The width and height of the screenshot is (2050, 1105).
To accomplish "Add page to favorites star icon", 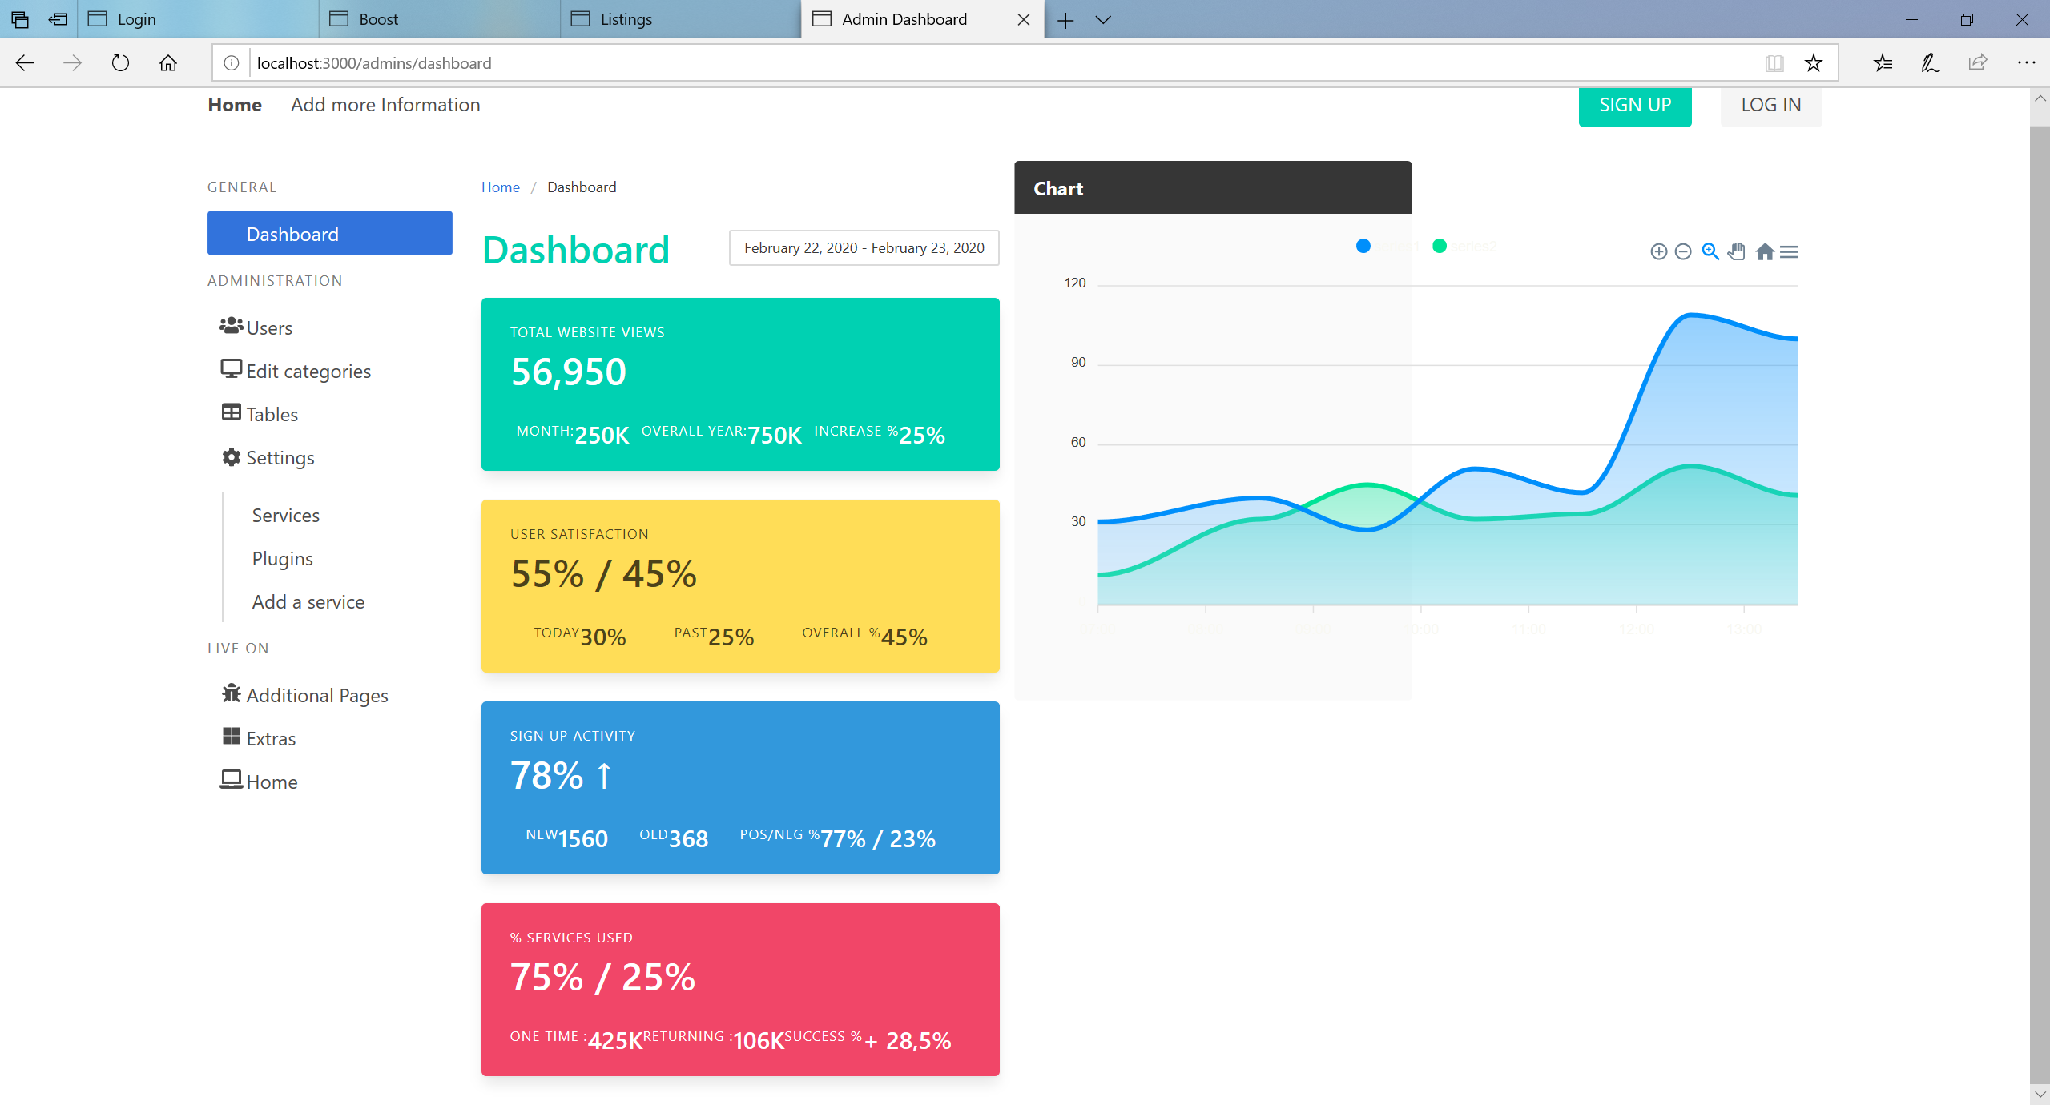I will click(x=1814, y=63).
